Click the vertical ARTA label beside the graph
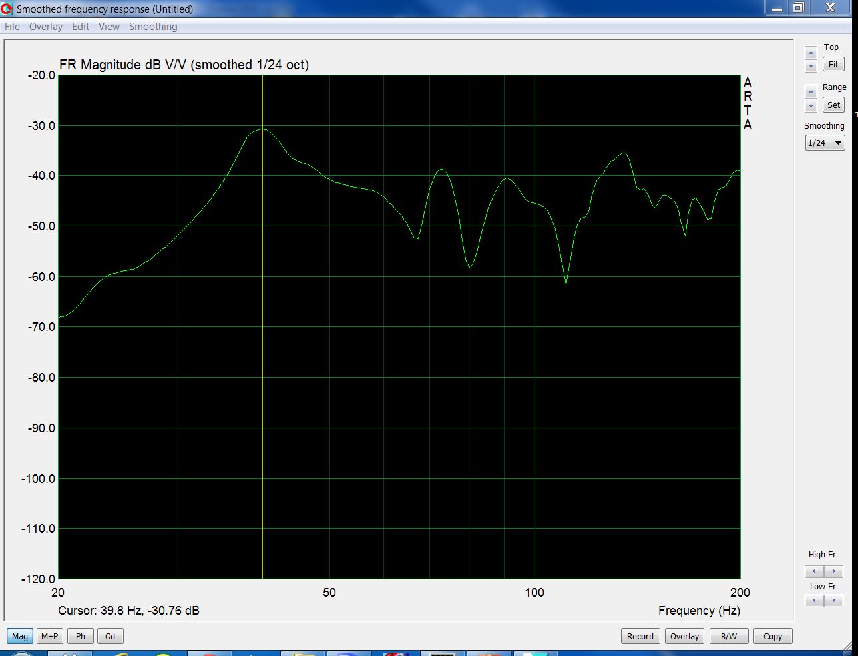The width and height of the screenshot is (858, 656). 748,103
